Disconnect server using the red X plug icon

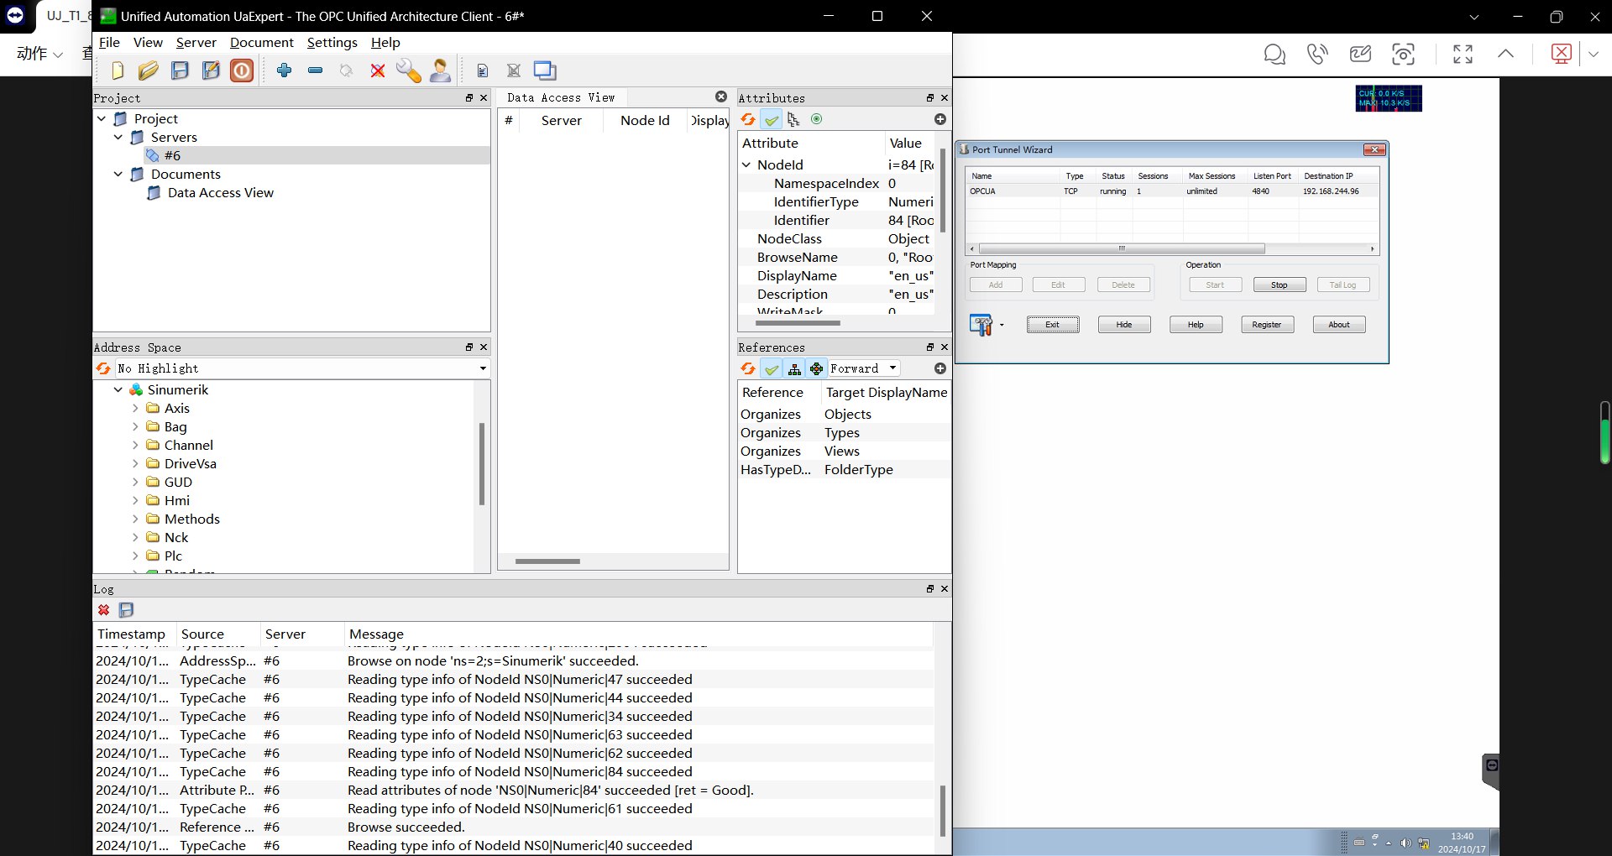coord(378,70)
